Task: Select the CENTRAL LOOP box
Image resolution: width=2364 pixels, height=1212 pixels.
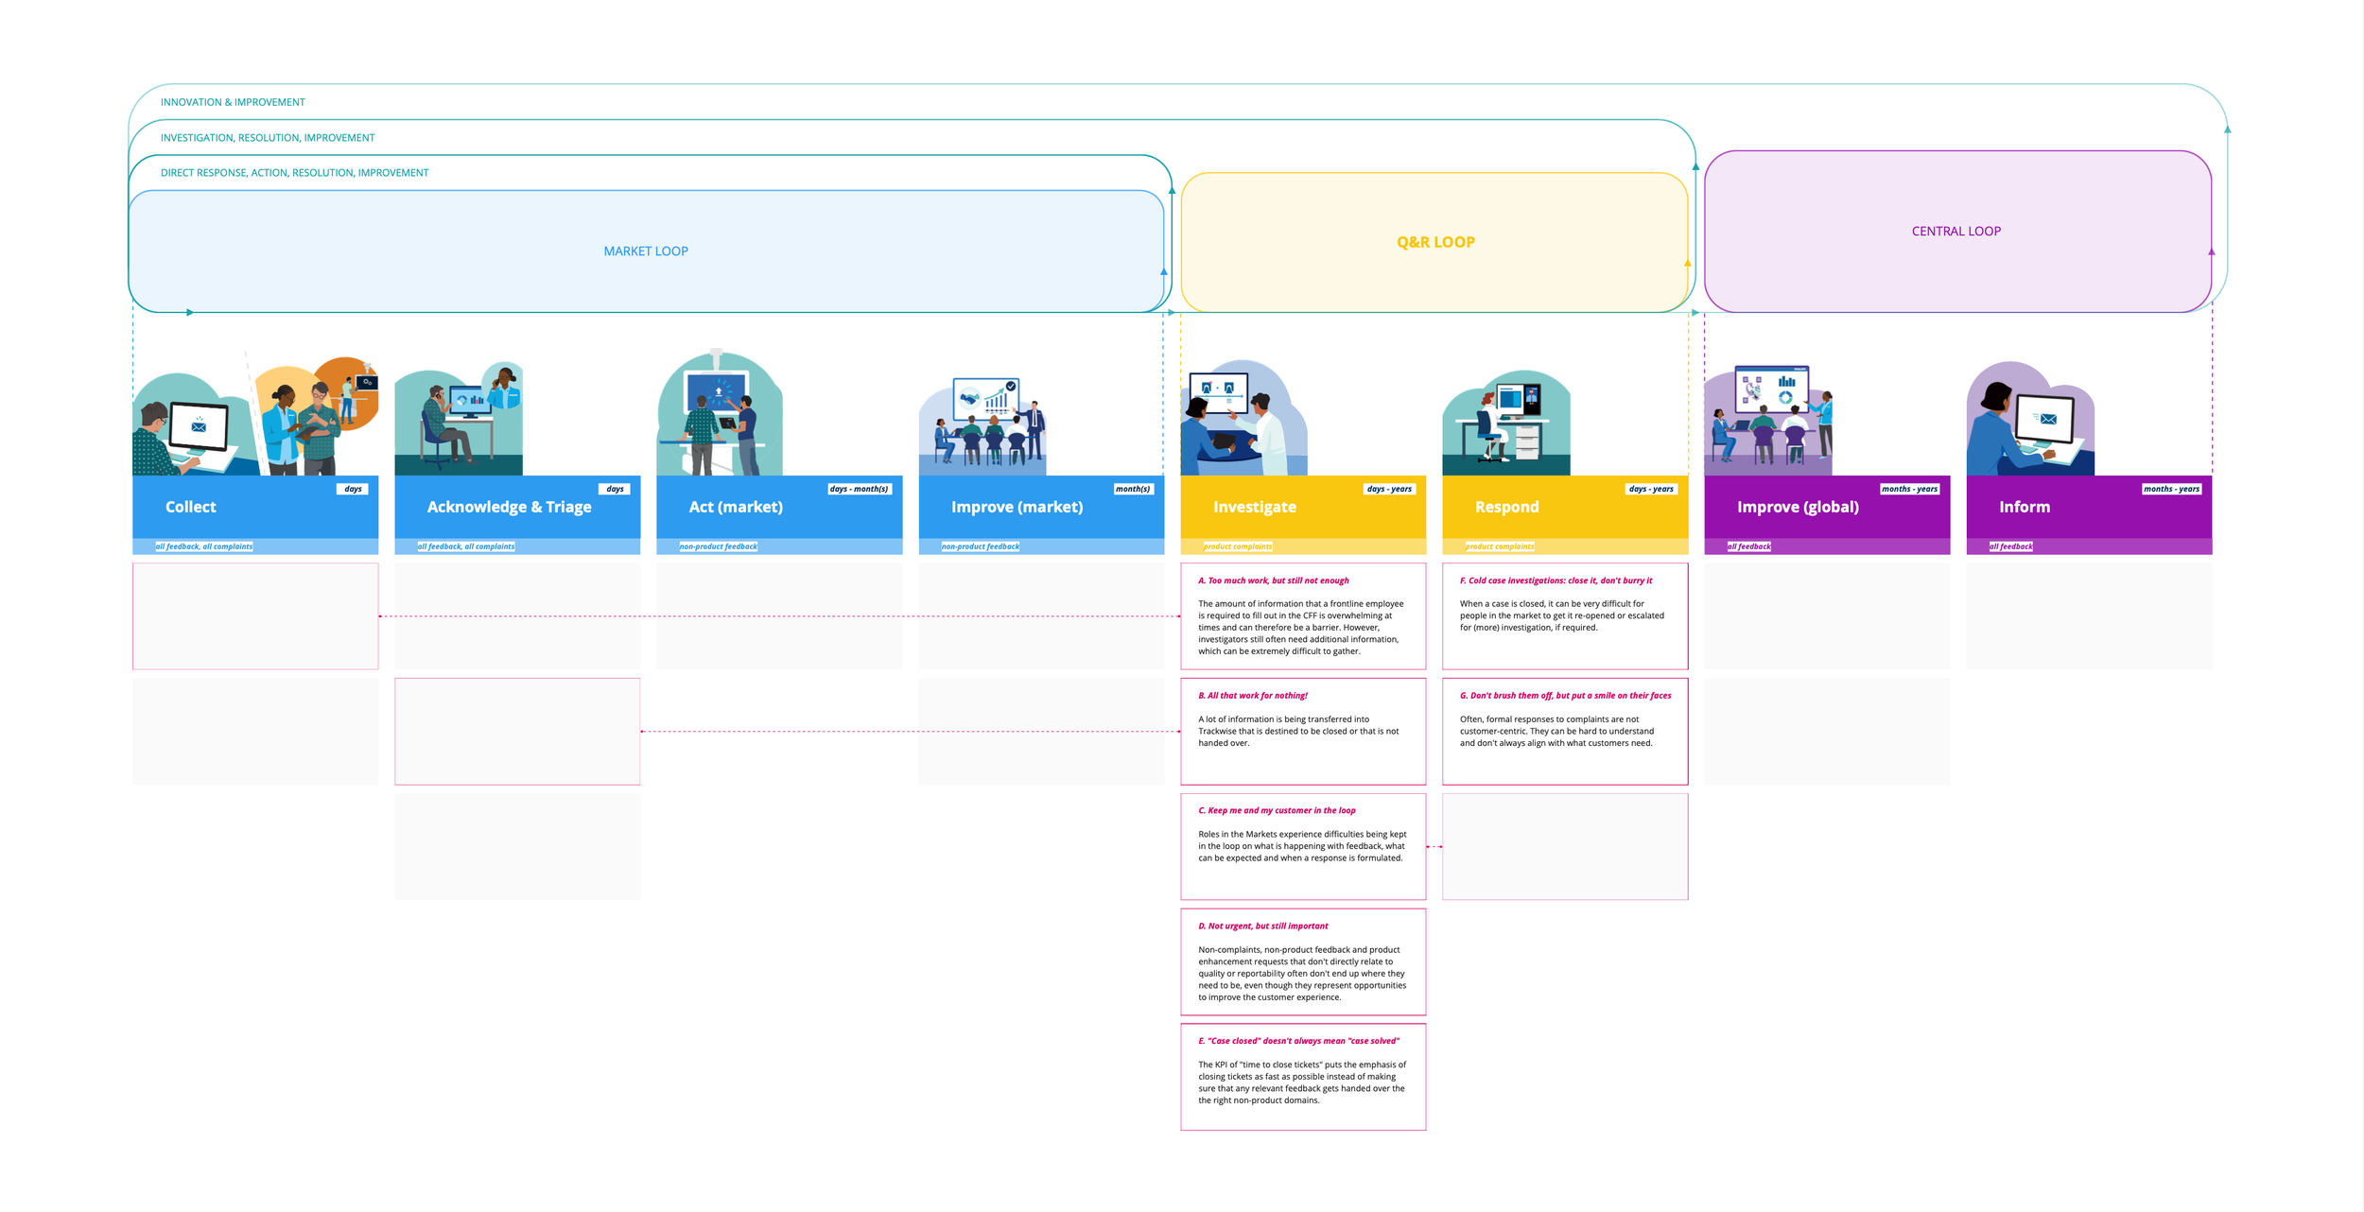Action: (x=1956, y=231)
